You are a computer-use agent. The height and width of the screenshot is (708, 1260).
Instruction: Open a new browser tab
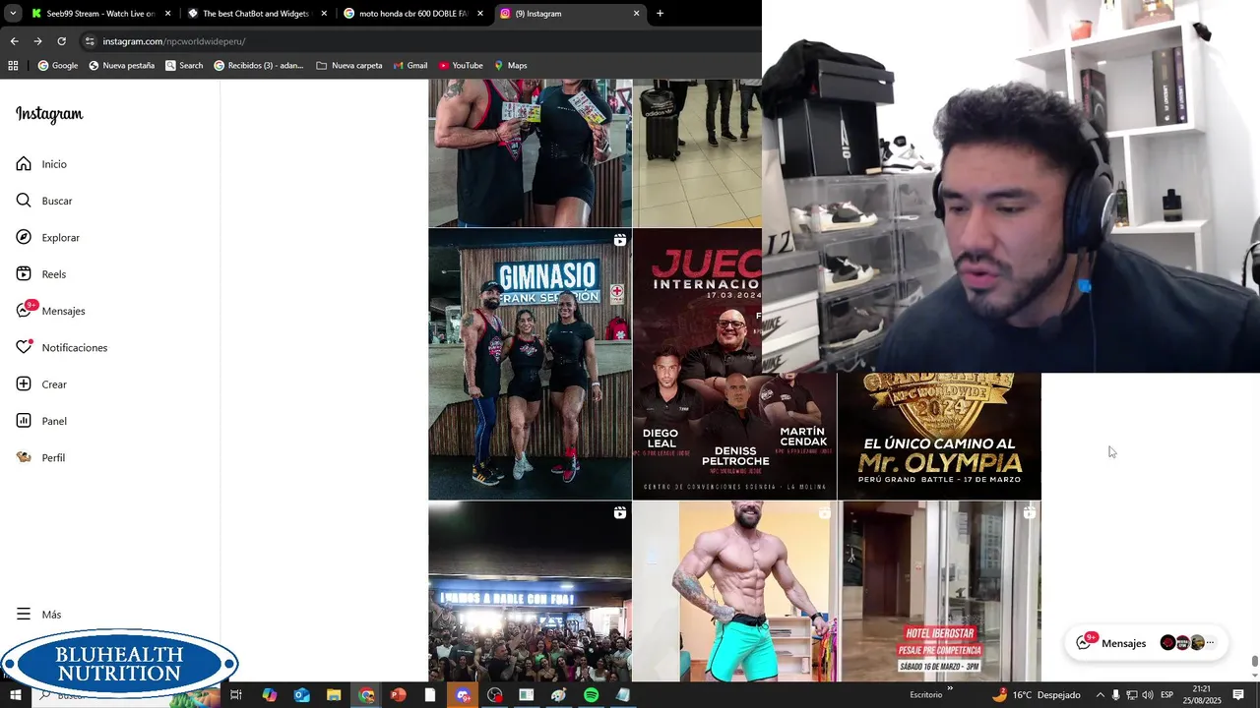[x=660, y=14]
